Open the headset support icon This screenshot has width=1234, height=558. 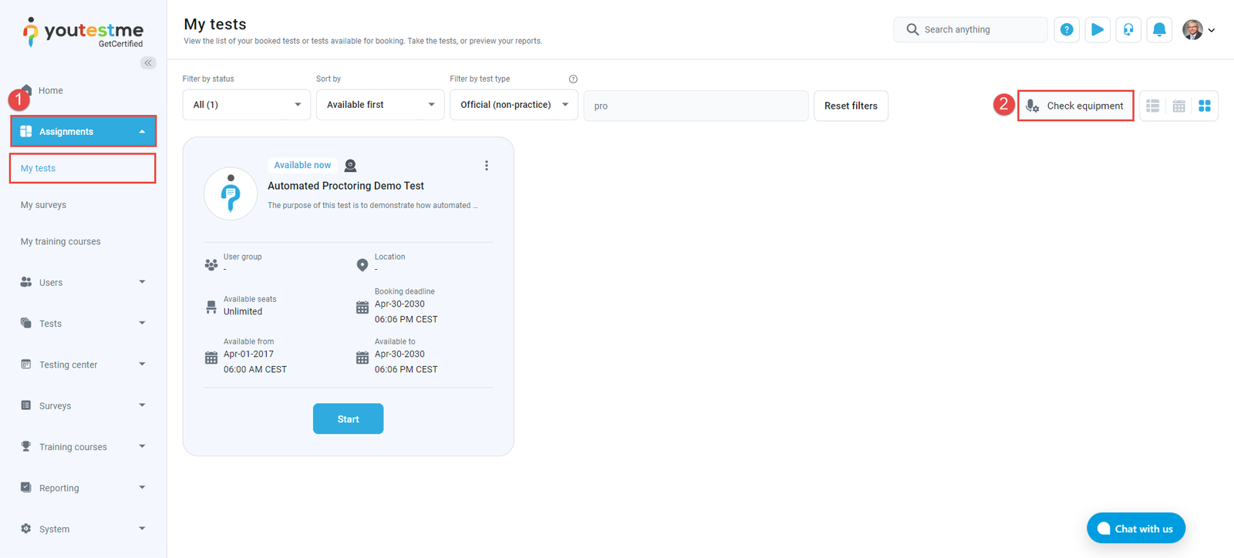(1128, 30)
